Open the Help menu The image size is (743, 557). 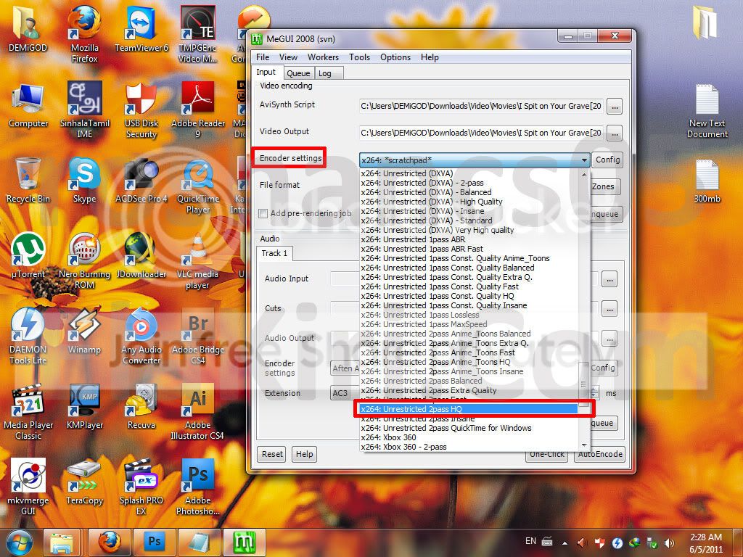point(430,57)
